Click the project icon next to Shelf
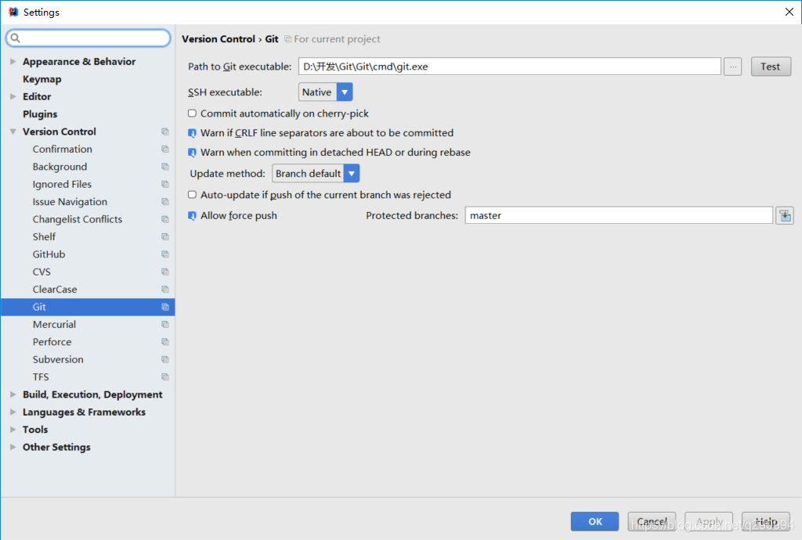This screenshot has height=540, width=802. (164, 236)
